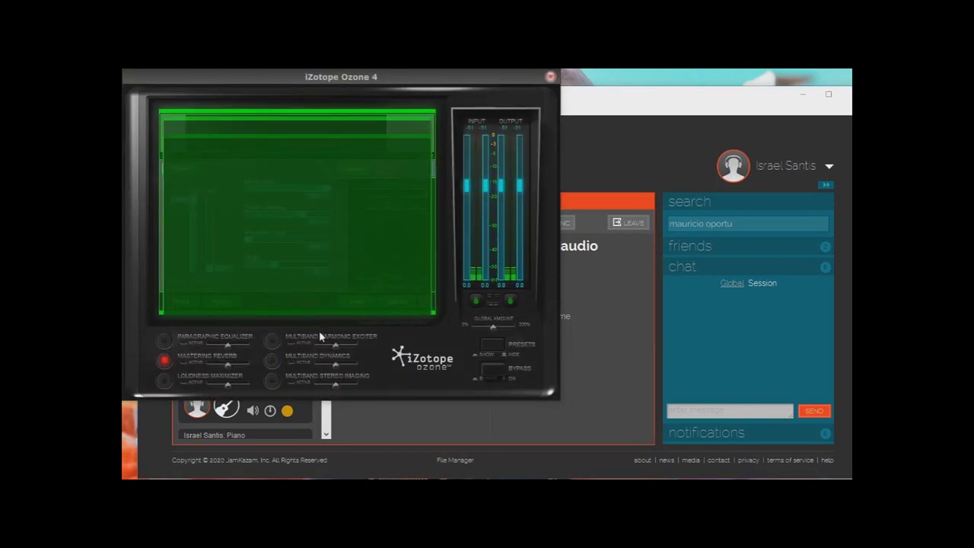
Task: Open the Ozone Presets button
Action: (x=492, y=344)
